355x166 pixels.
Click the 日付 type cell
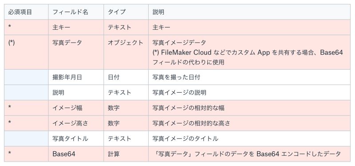click(126, 77)
